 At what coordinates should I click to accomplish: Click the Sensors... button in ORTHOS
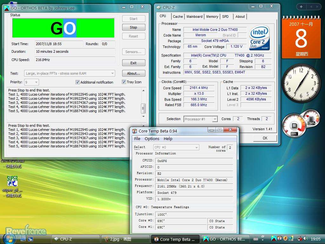coord(134,52)
